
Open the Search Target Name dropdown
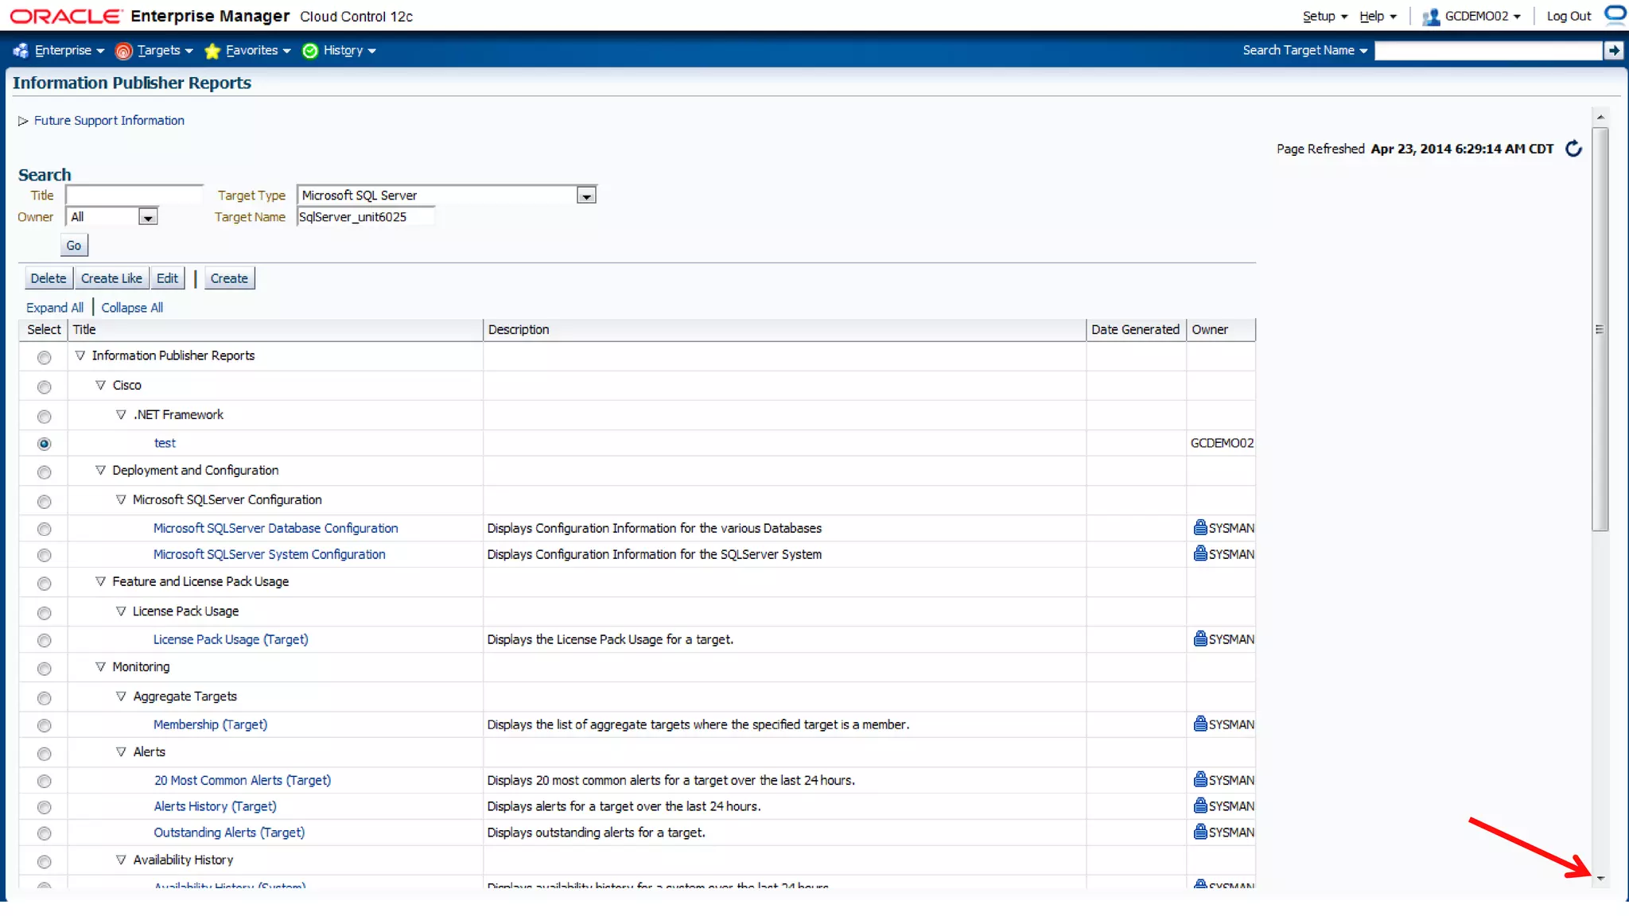pyautogui.click(x=1305, y=50)
